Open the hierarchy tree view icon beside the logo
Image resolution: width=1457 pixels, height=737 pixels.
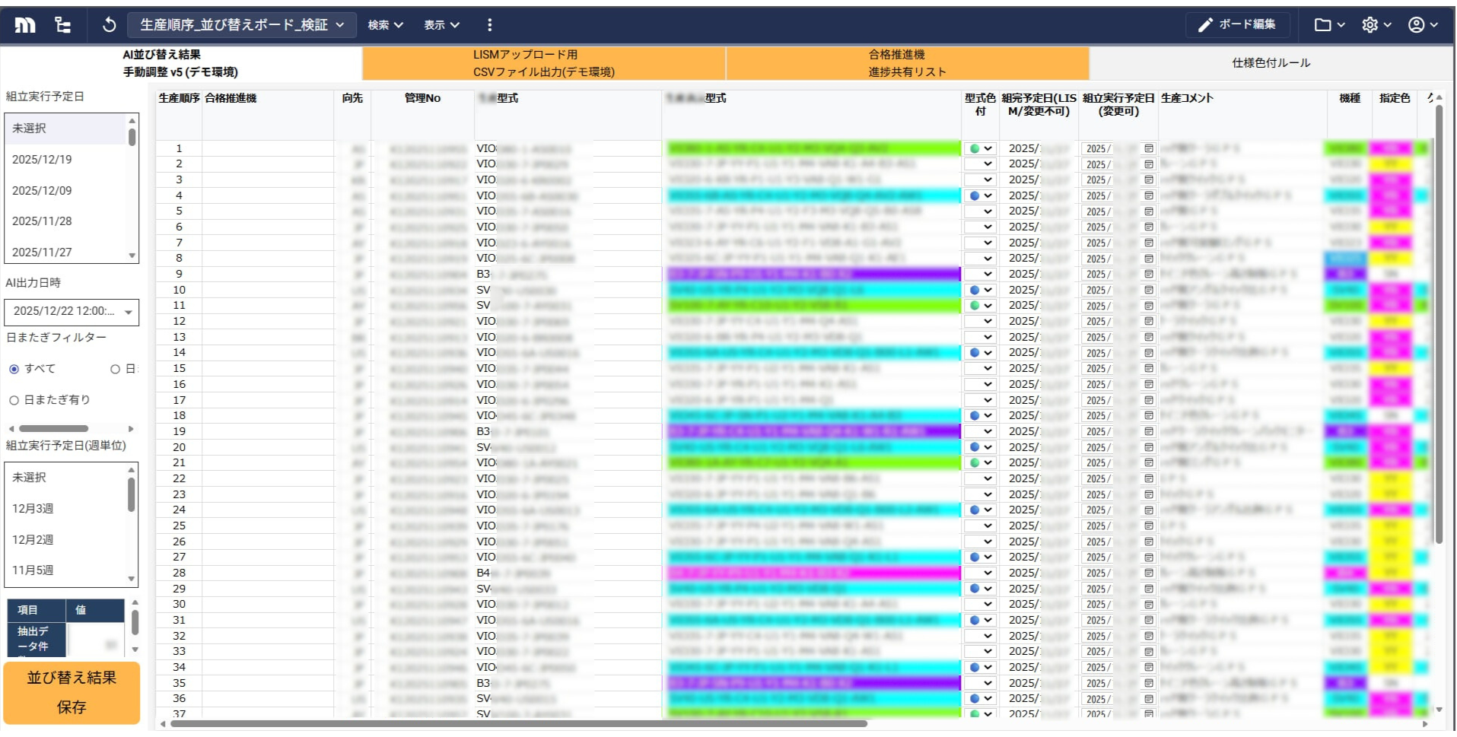62,24
